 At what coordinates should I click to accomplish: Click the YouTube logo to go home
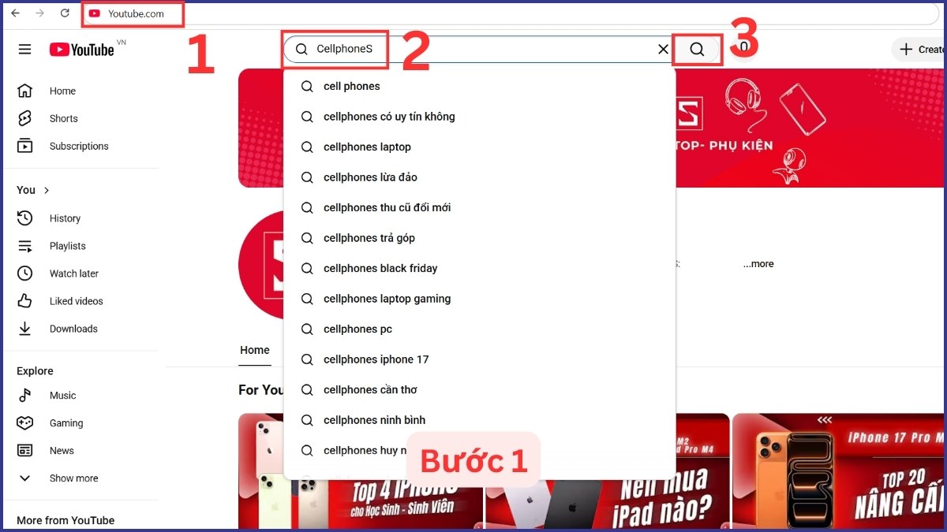pyautogui.click(x=80, y=49)
